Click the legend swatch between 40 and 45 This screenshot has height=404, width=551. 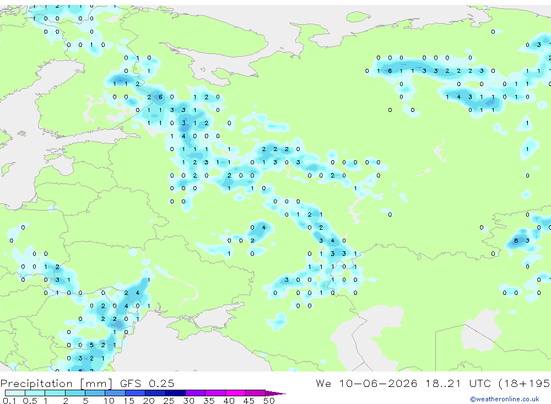click(235, 393)
